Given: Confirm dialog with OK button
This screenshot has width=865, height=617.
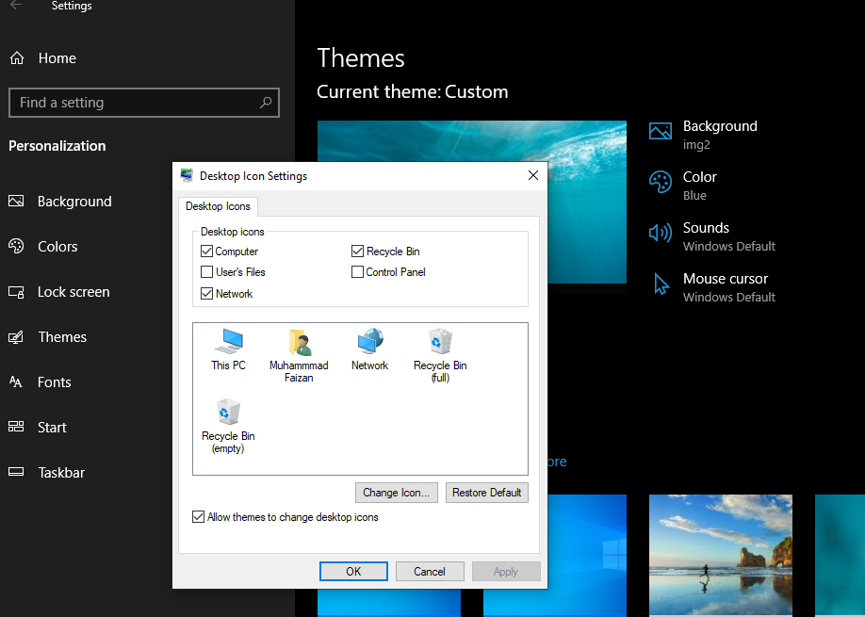Looking at the screenshot, I should (353, 571).
